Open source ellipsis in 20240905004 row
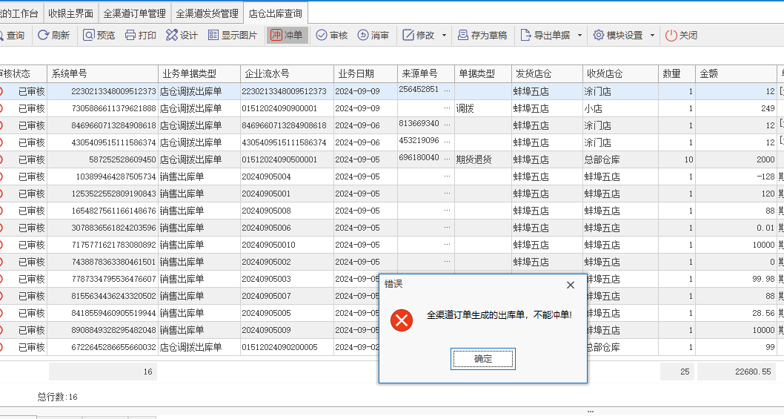 [447, 176]
